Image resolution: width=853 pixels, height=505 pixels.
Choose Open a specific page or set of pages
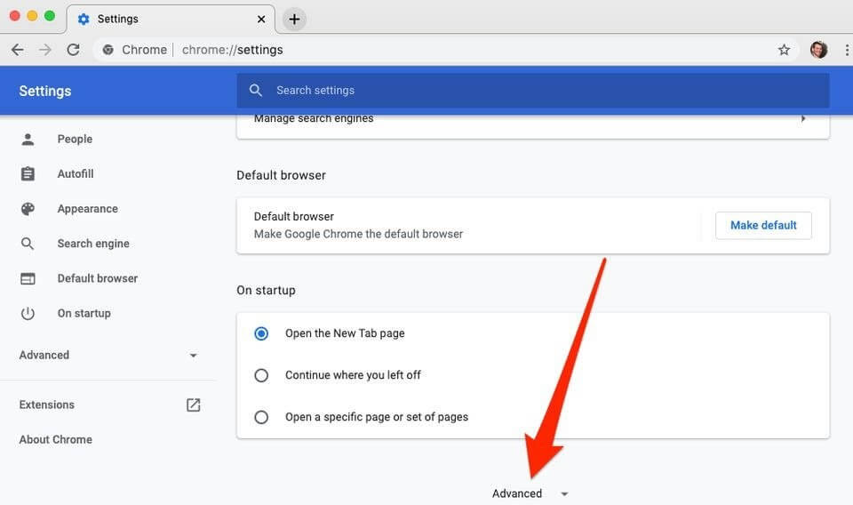pyautogui.click(x=261, y=417)
